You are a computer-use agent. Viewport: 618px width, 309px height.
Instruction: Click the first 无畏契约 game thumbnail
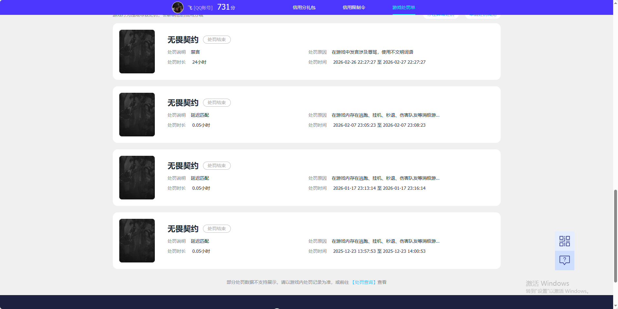coord(137,51)
